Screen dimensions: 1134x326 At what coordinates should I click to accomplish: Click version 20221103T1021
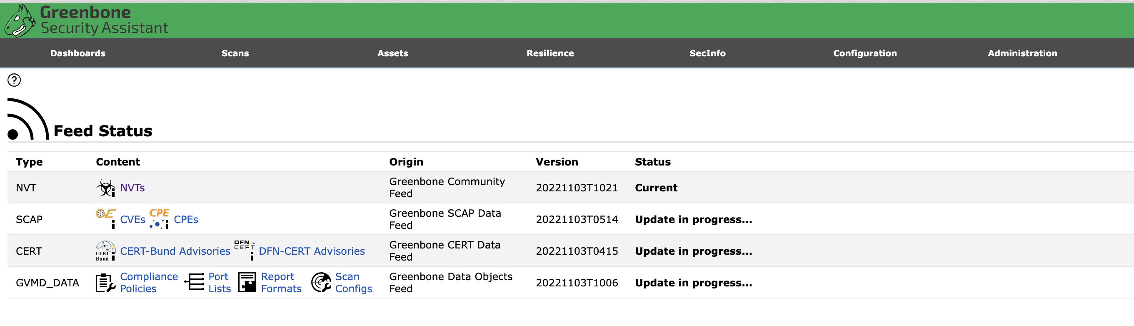pos(577,188)
